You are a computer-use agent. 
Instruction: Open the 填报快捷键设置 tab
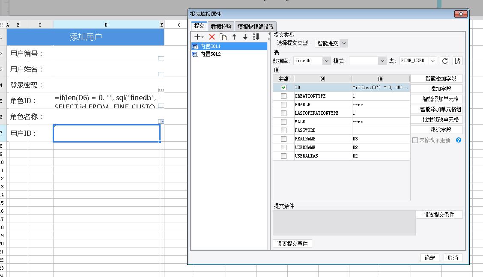tap(256, 27)
